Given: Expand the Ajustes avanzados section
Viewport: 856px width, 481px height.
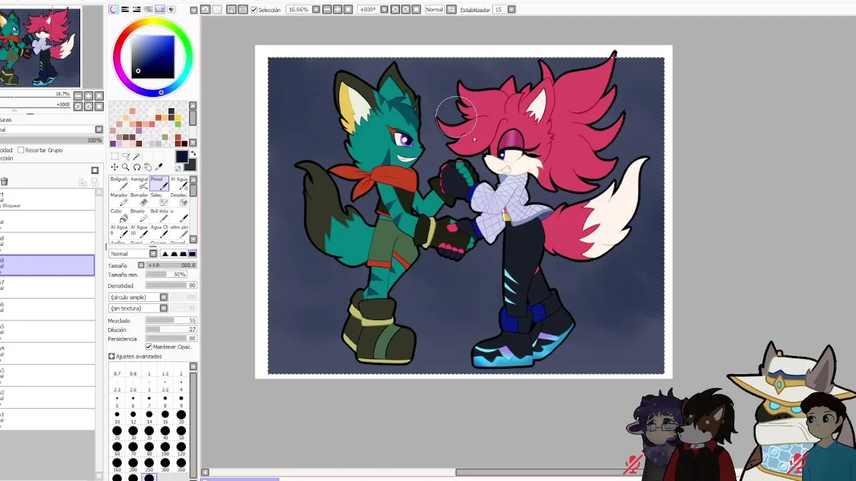Looking at the screenshot, I should click(x=111, y=357).
